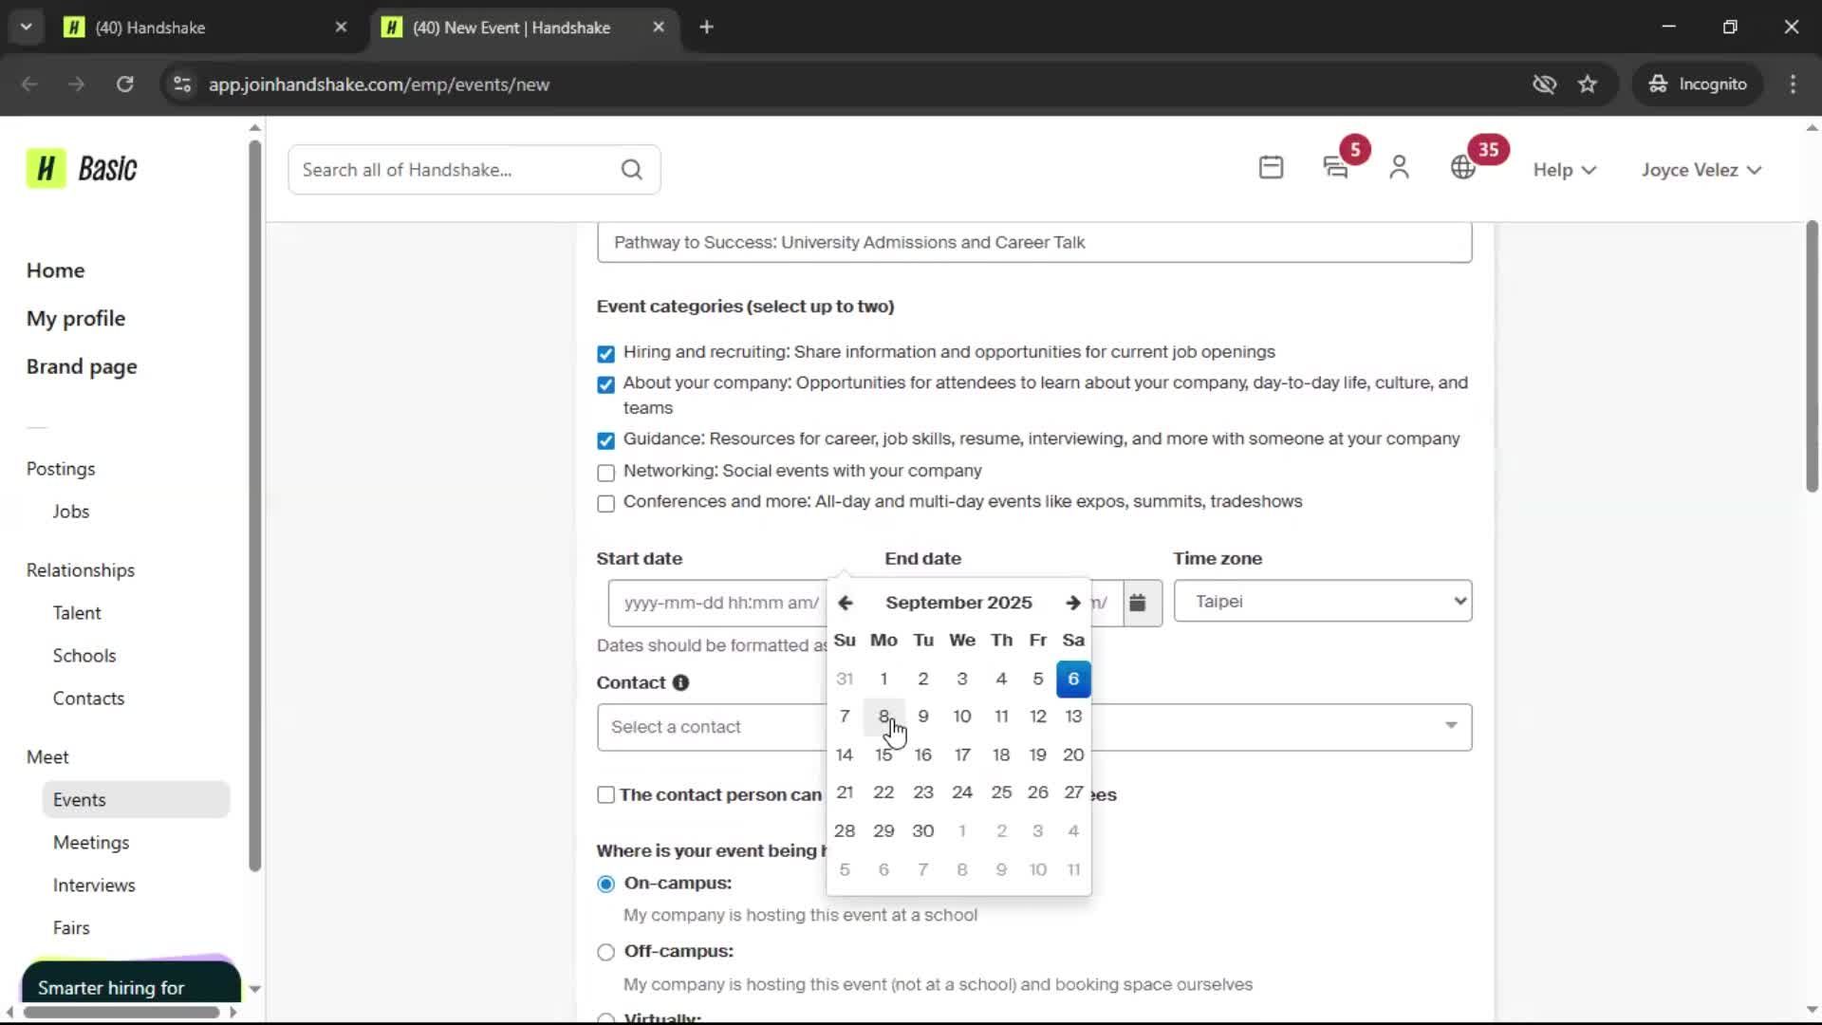
Task: Uncheck About your company category
Action: (x=605, y=384)
